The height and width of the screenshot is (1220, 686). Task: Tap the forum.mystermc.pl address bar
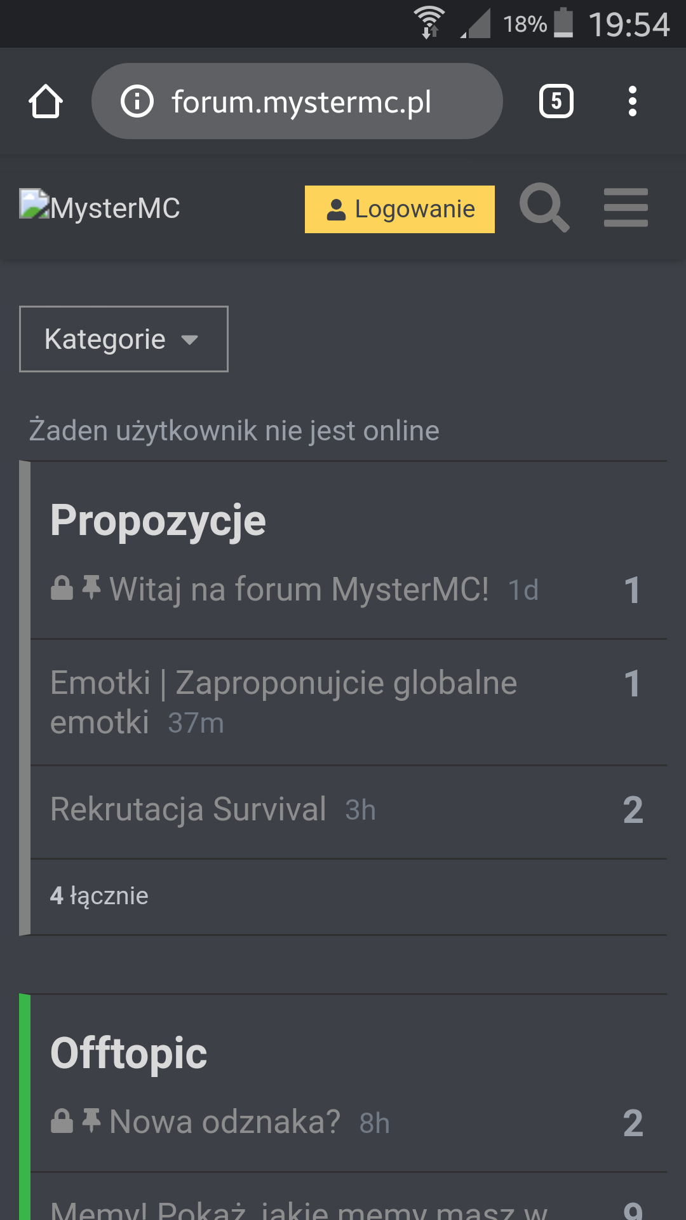tap(301, 102)
